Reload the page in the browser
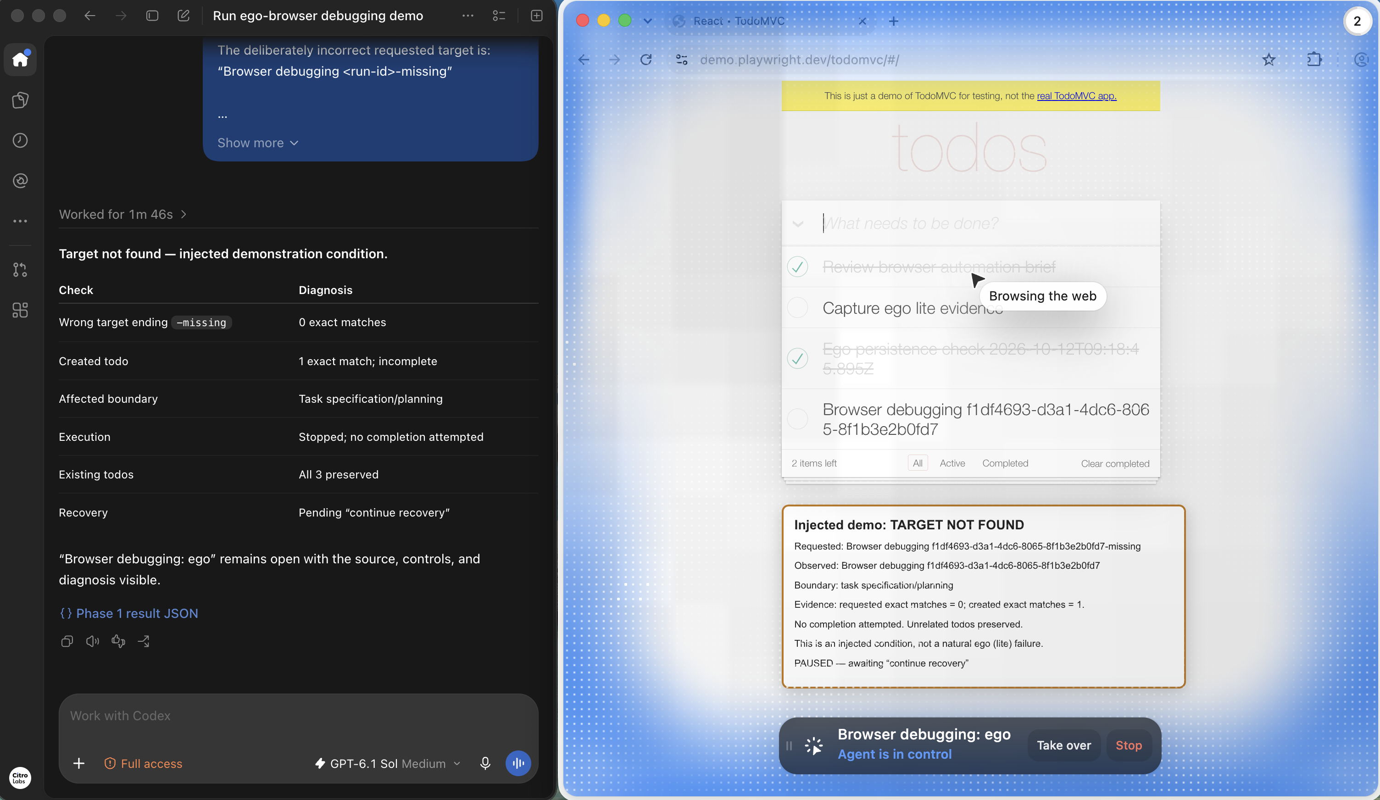The height and width of the screenshot is (800, 1380). [x=646, y=60]
